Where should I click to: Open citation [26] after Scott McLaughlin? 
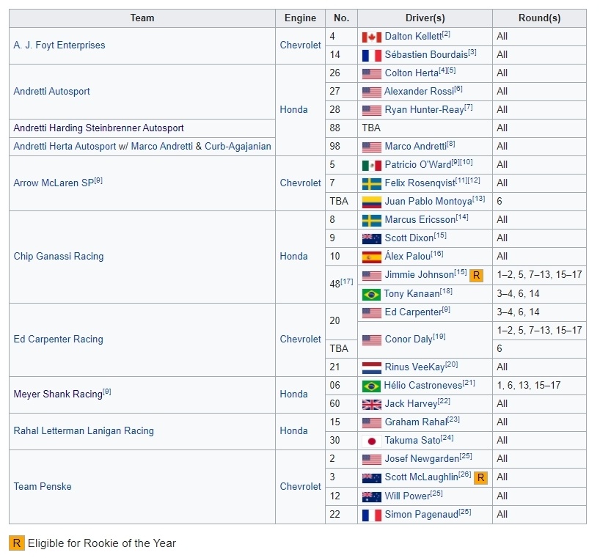click(x=465, y=474)
